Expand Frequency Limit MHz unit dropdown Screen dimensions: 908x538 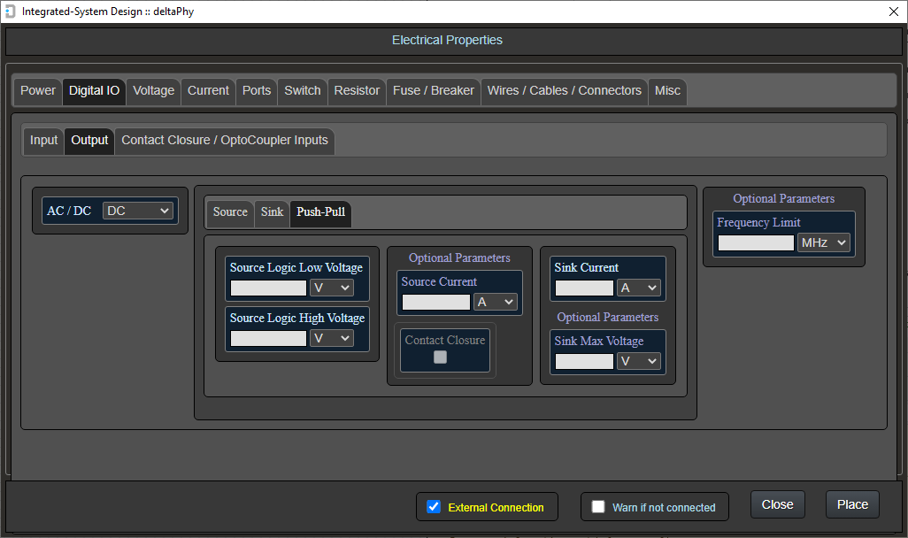click(x=823, y=242)
